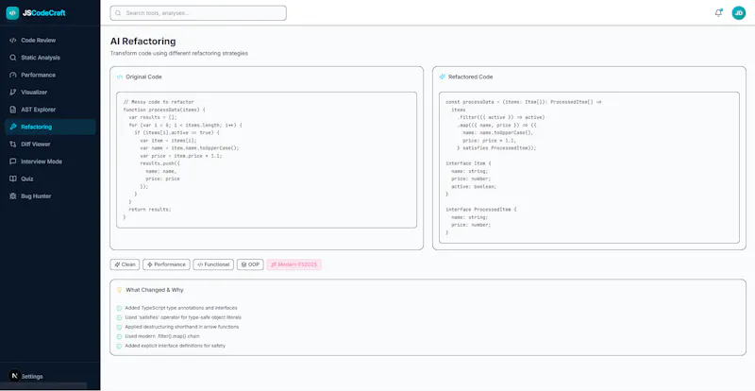Click the Visualizer branch icon
This screenshot has width=755, height=391.
pyautogui.click(x=13, y=93)
